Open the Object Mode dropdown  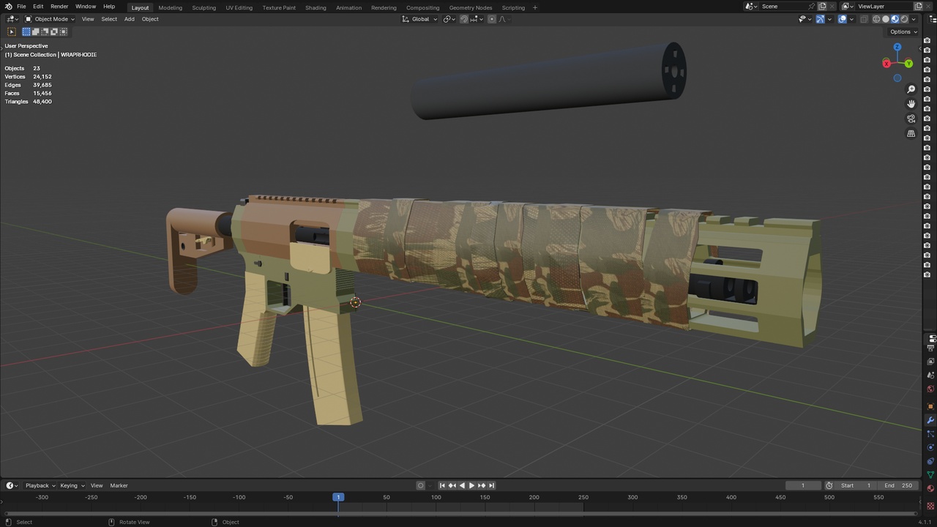point(50,19)
